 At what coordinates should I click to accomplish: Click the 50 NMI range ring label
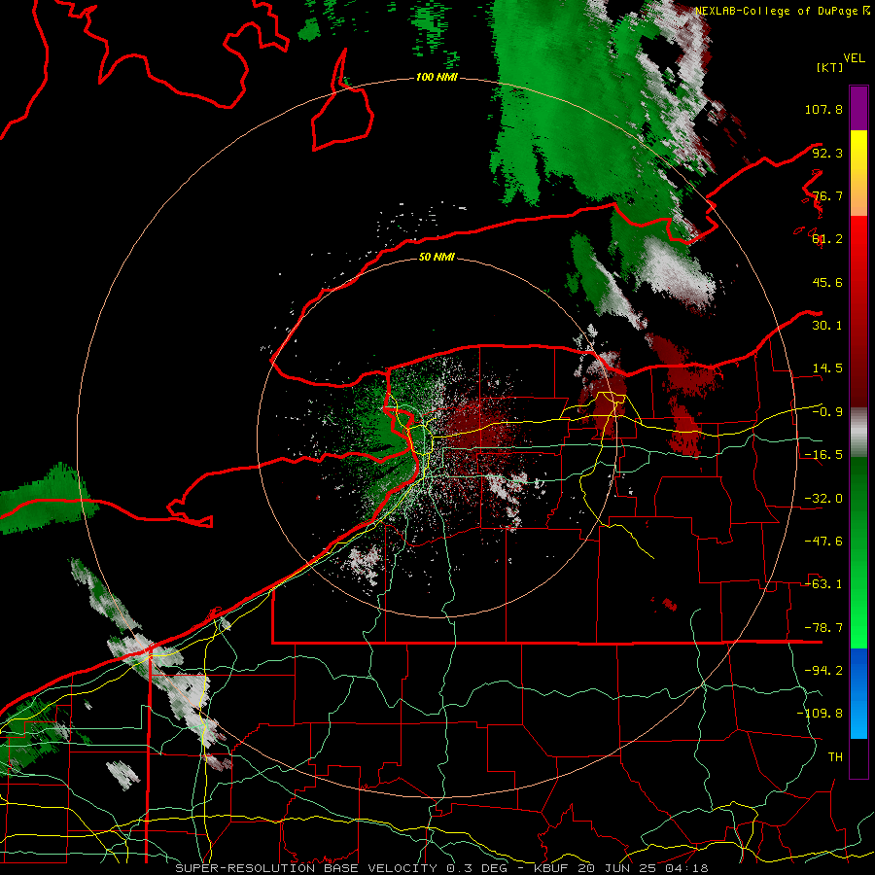pos(437,258)
